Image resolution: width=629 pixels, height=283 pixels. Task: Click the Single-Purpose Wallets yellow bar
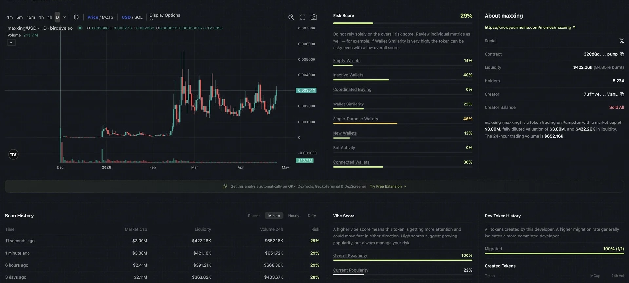pos(365,123)
